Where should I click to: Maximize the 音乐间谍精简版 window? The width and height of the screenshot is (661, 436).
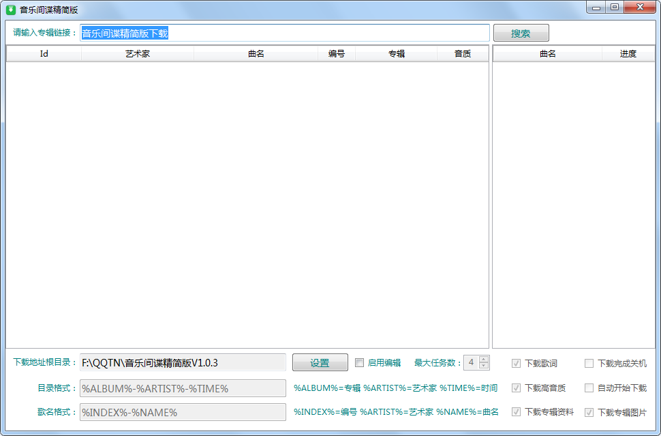click(x=615, y=8)
